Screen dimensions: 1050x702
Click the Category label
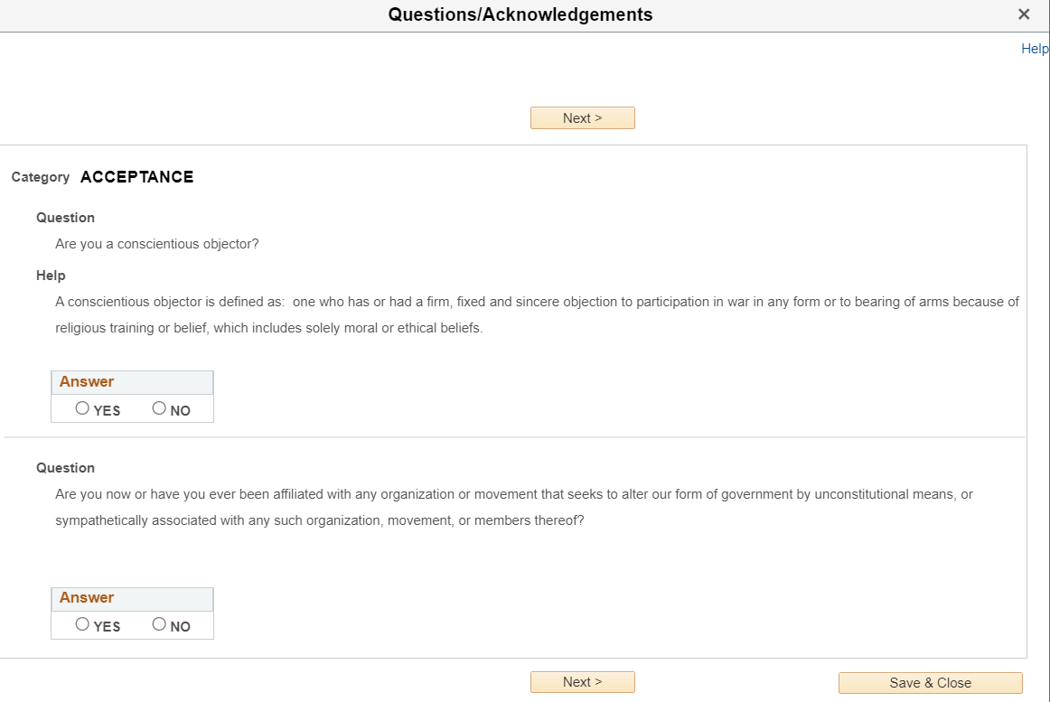41,177
